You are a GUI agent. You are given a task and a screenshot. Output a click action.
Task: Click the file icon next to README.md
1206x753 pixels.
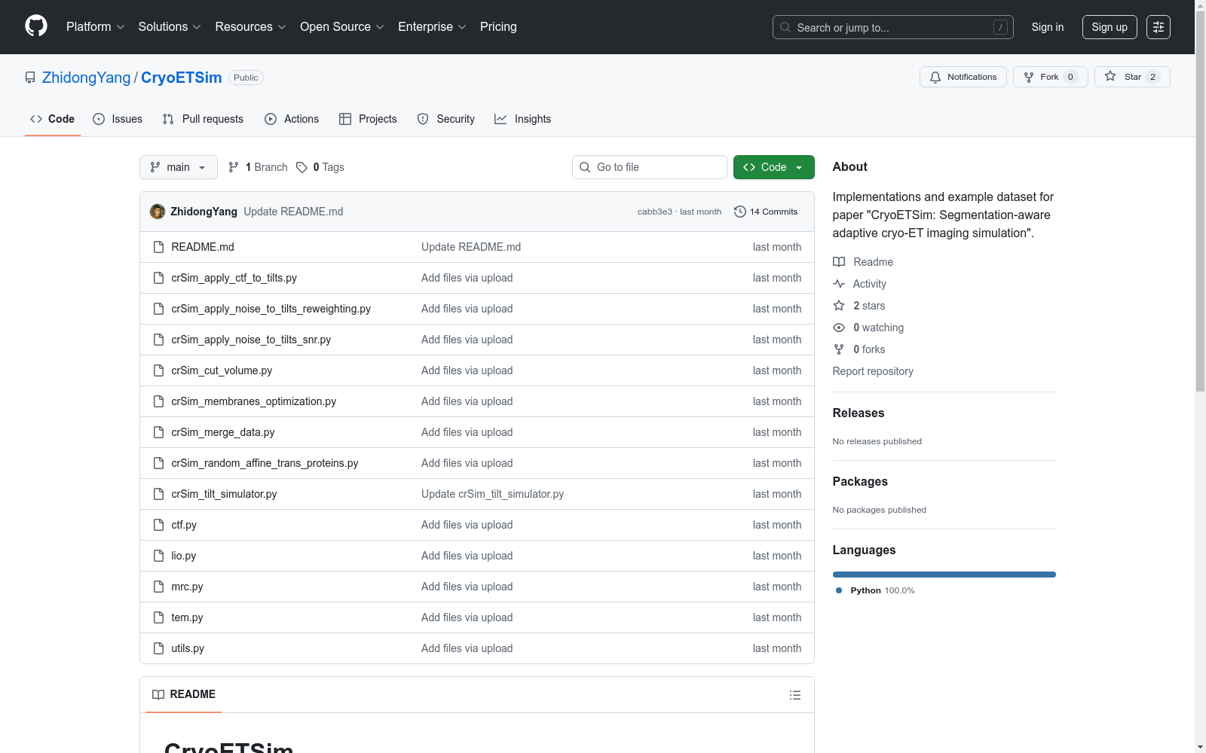pos(158,247)
